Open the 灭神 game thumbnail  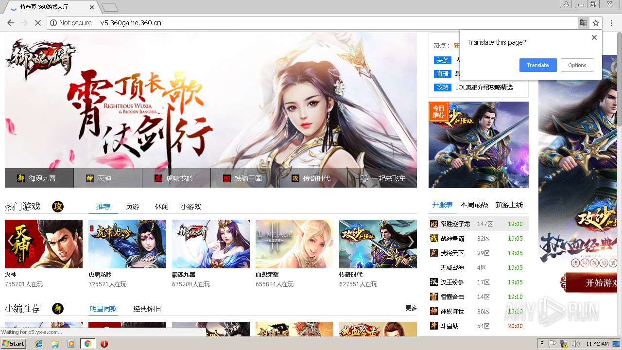pyautogui.click(x=44, y=244)
